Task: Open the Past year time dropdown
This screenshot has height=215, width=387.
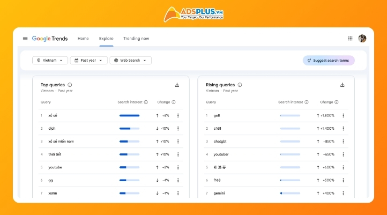Action: tap(88, 61)
